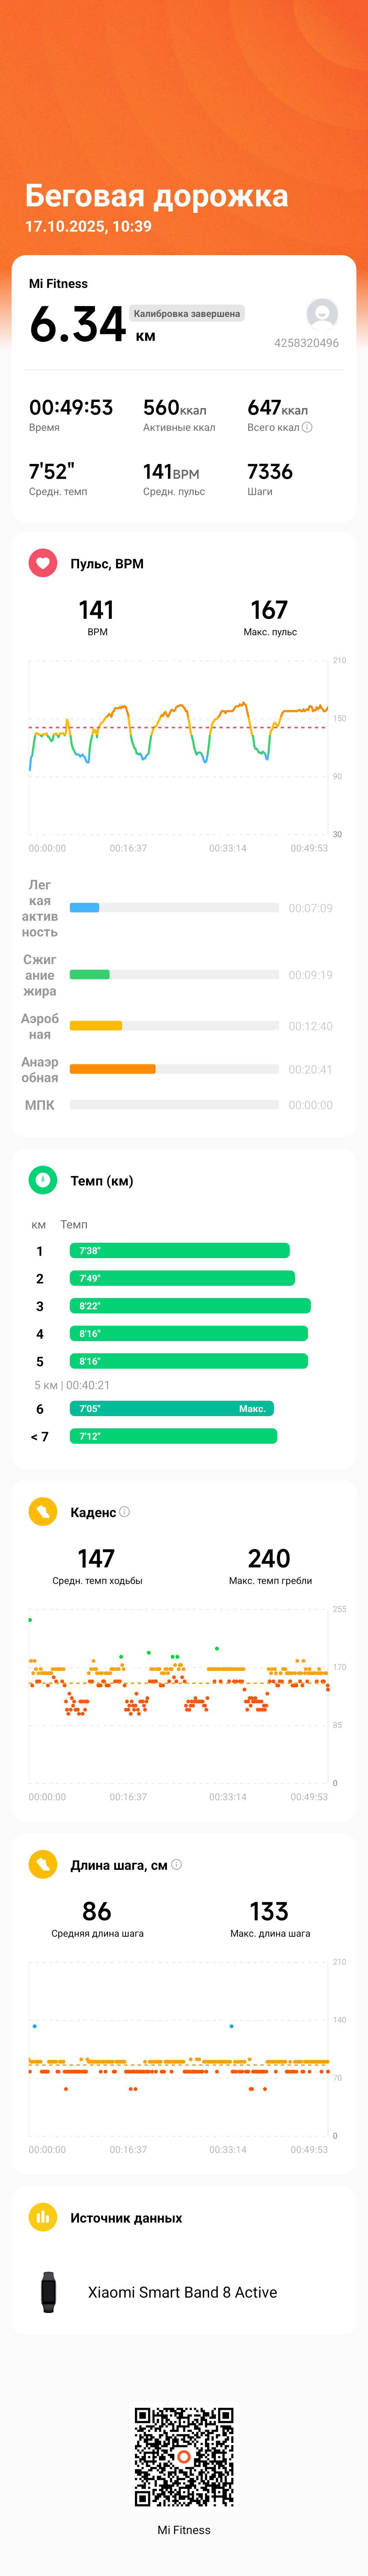Screen dimensions: 368x2576
Task: Select the Анаэробная zone orange bar
Action: point(113,1069)
